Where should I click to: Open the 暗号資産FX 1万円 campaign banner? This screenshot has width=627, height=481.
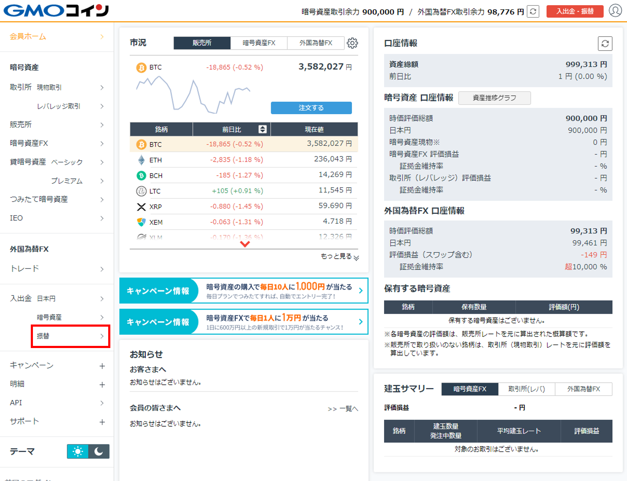pyautogui.click(x=244, y=322)
